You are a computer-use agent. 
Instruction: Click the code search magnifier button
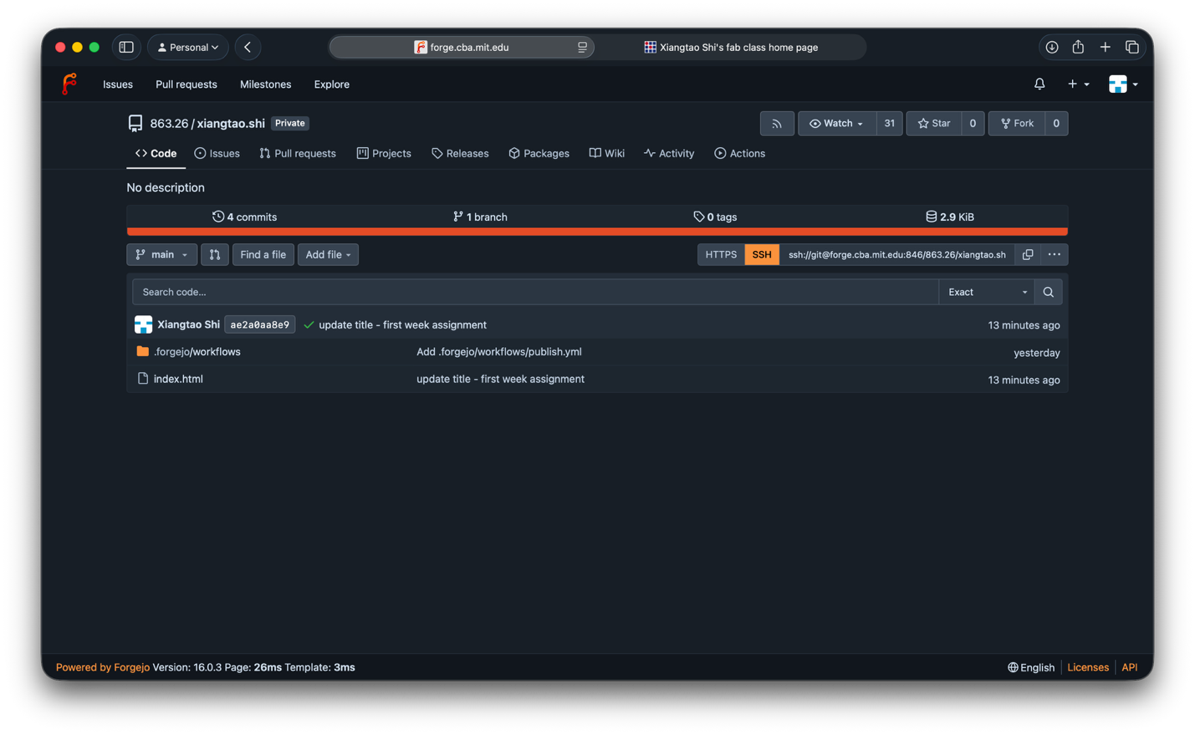pos(1048,292)
